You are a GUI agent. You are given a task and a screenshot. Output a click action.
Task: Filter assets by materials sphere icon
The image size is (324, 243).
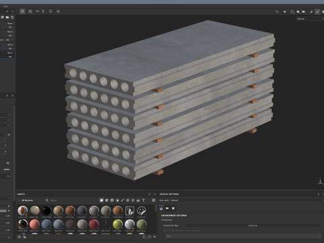click(x=101, y=200)
